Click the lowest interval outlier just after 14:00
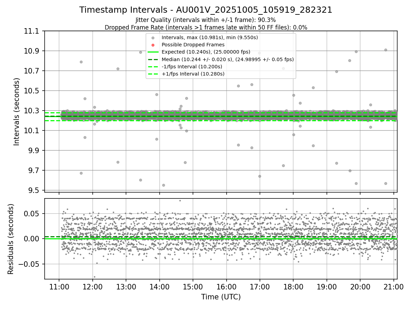 pyautogui.click(x=163, y=185)
